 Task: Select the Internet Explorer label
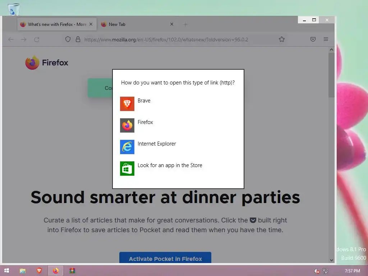157,144
